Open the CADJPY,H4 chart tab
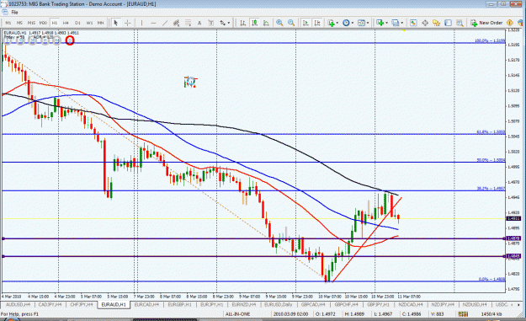This screenshot has height=321, width=526. (50, 304)
